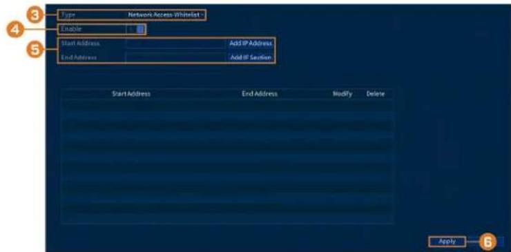Screen dimensions: 511x252
Task: Select the End Address column header
Action: pos(260,94)
